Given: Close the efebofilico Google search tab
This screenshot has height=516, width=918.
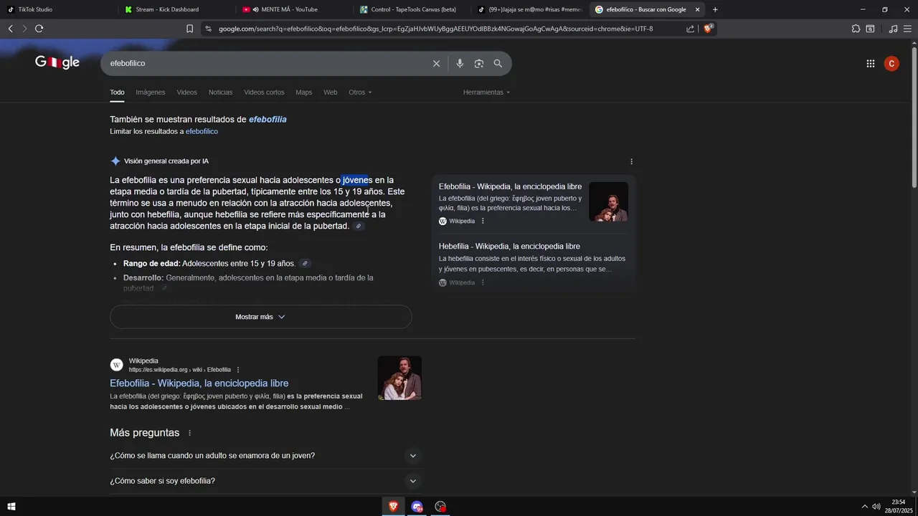Looking at the screenshot, I should [x=697, y=9].
